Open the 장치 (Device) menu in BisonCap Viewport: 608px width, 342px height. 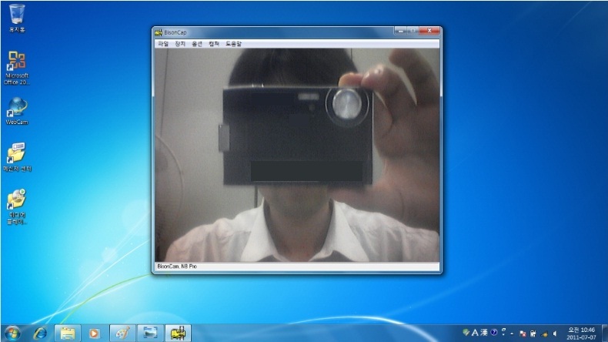(180, 44)
